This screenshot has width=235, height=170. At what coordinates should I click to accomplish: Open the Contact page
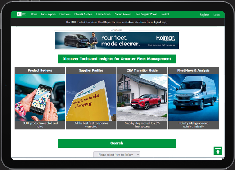tap(164, 14)
